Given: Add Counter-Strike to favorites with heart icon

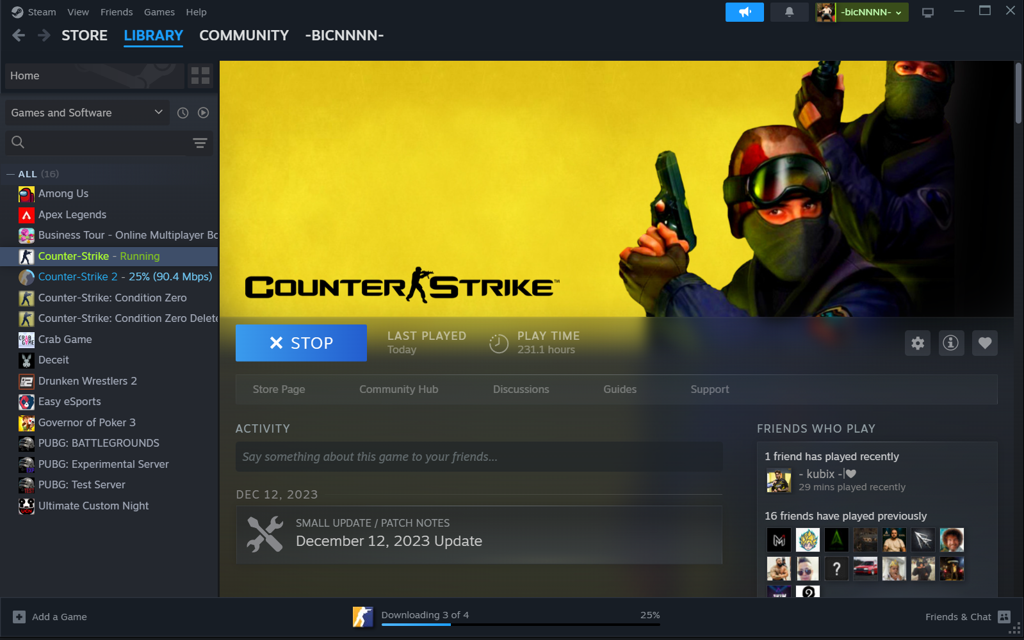Looking at the screenshot, I should point(984,343).
